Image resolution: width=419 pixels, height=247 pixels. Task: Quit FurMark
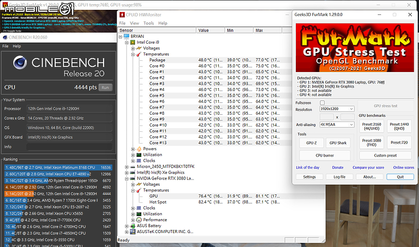pyautogui.click(x=400, y=177)
